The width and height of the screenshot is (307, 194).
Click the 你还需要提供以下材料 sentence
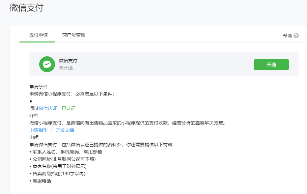102,145
